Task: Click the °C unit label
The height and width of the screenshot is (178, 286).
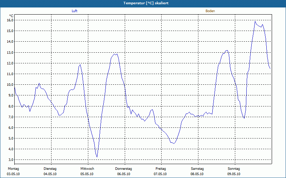Action: click(11, 16)
